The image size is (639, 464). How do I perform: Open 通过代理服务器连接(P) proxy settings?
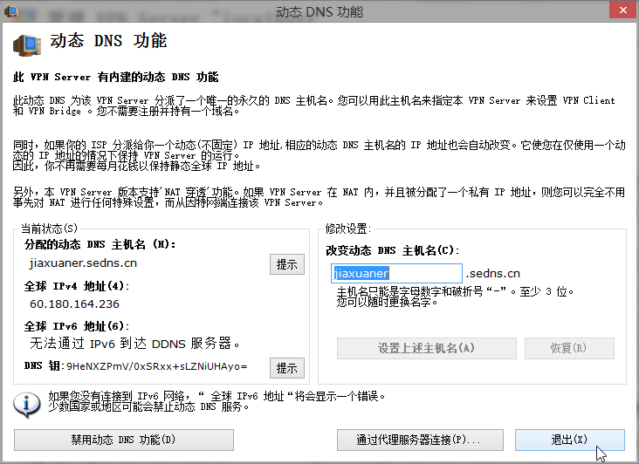419,440
